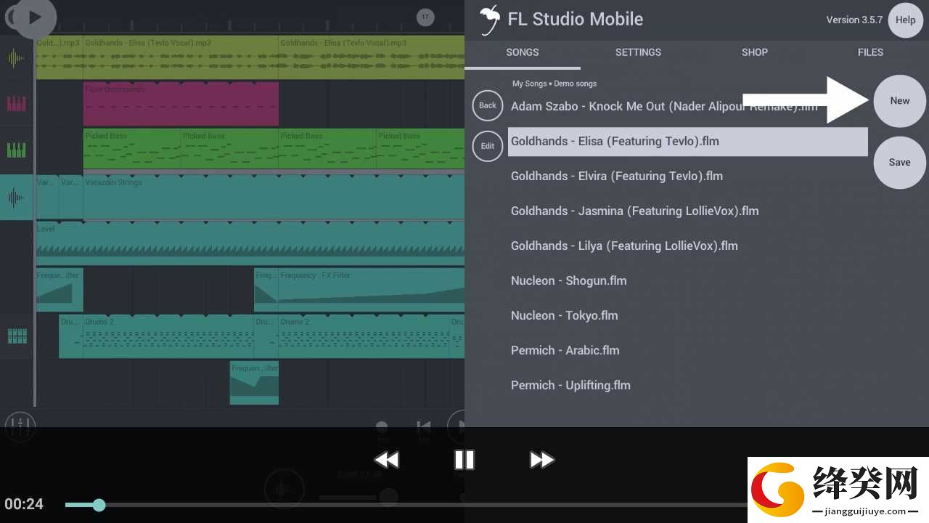Select the green piano keys track icon

(16, 150)
